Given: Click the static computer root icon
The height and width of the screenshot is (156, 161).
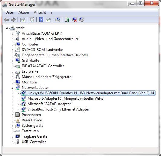Looking at the screenshot, I should [12, 28].
